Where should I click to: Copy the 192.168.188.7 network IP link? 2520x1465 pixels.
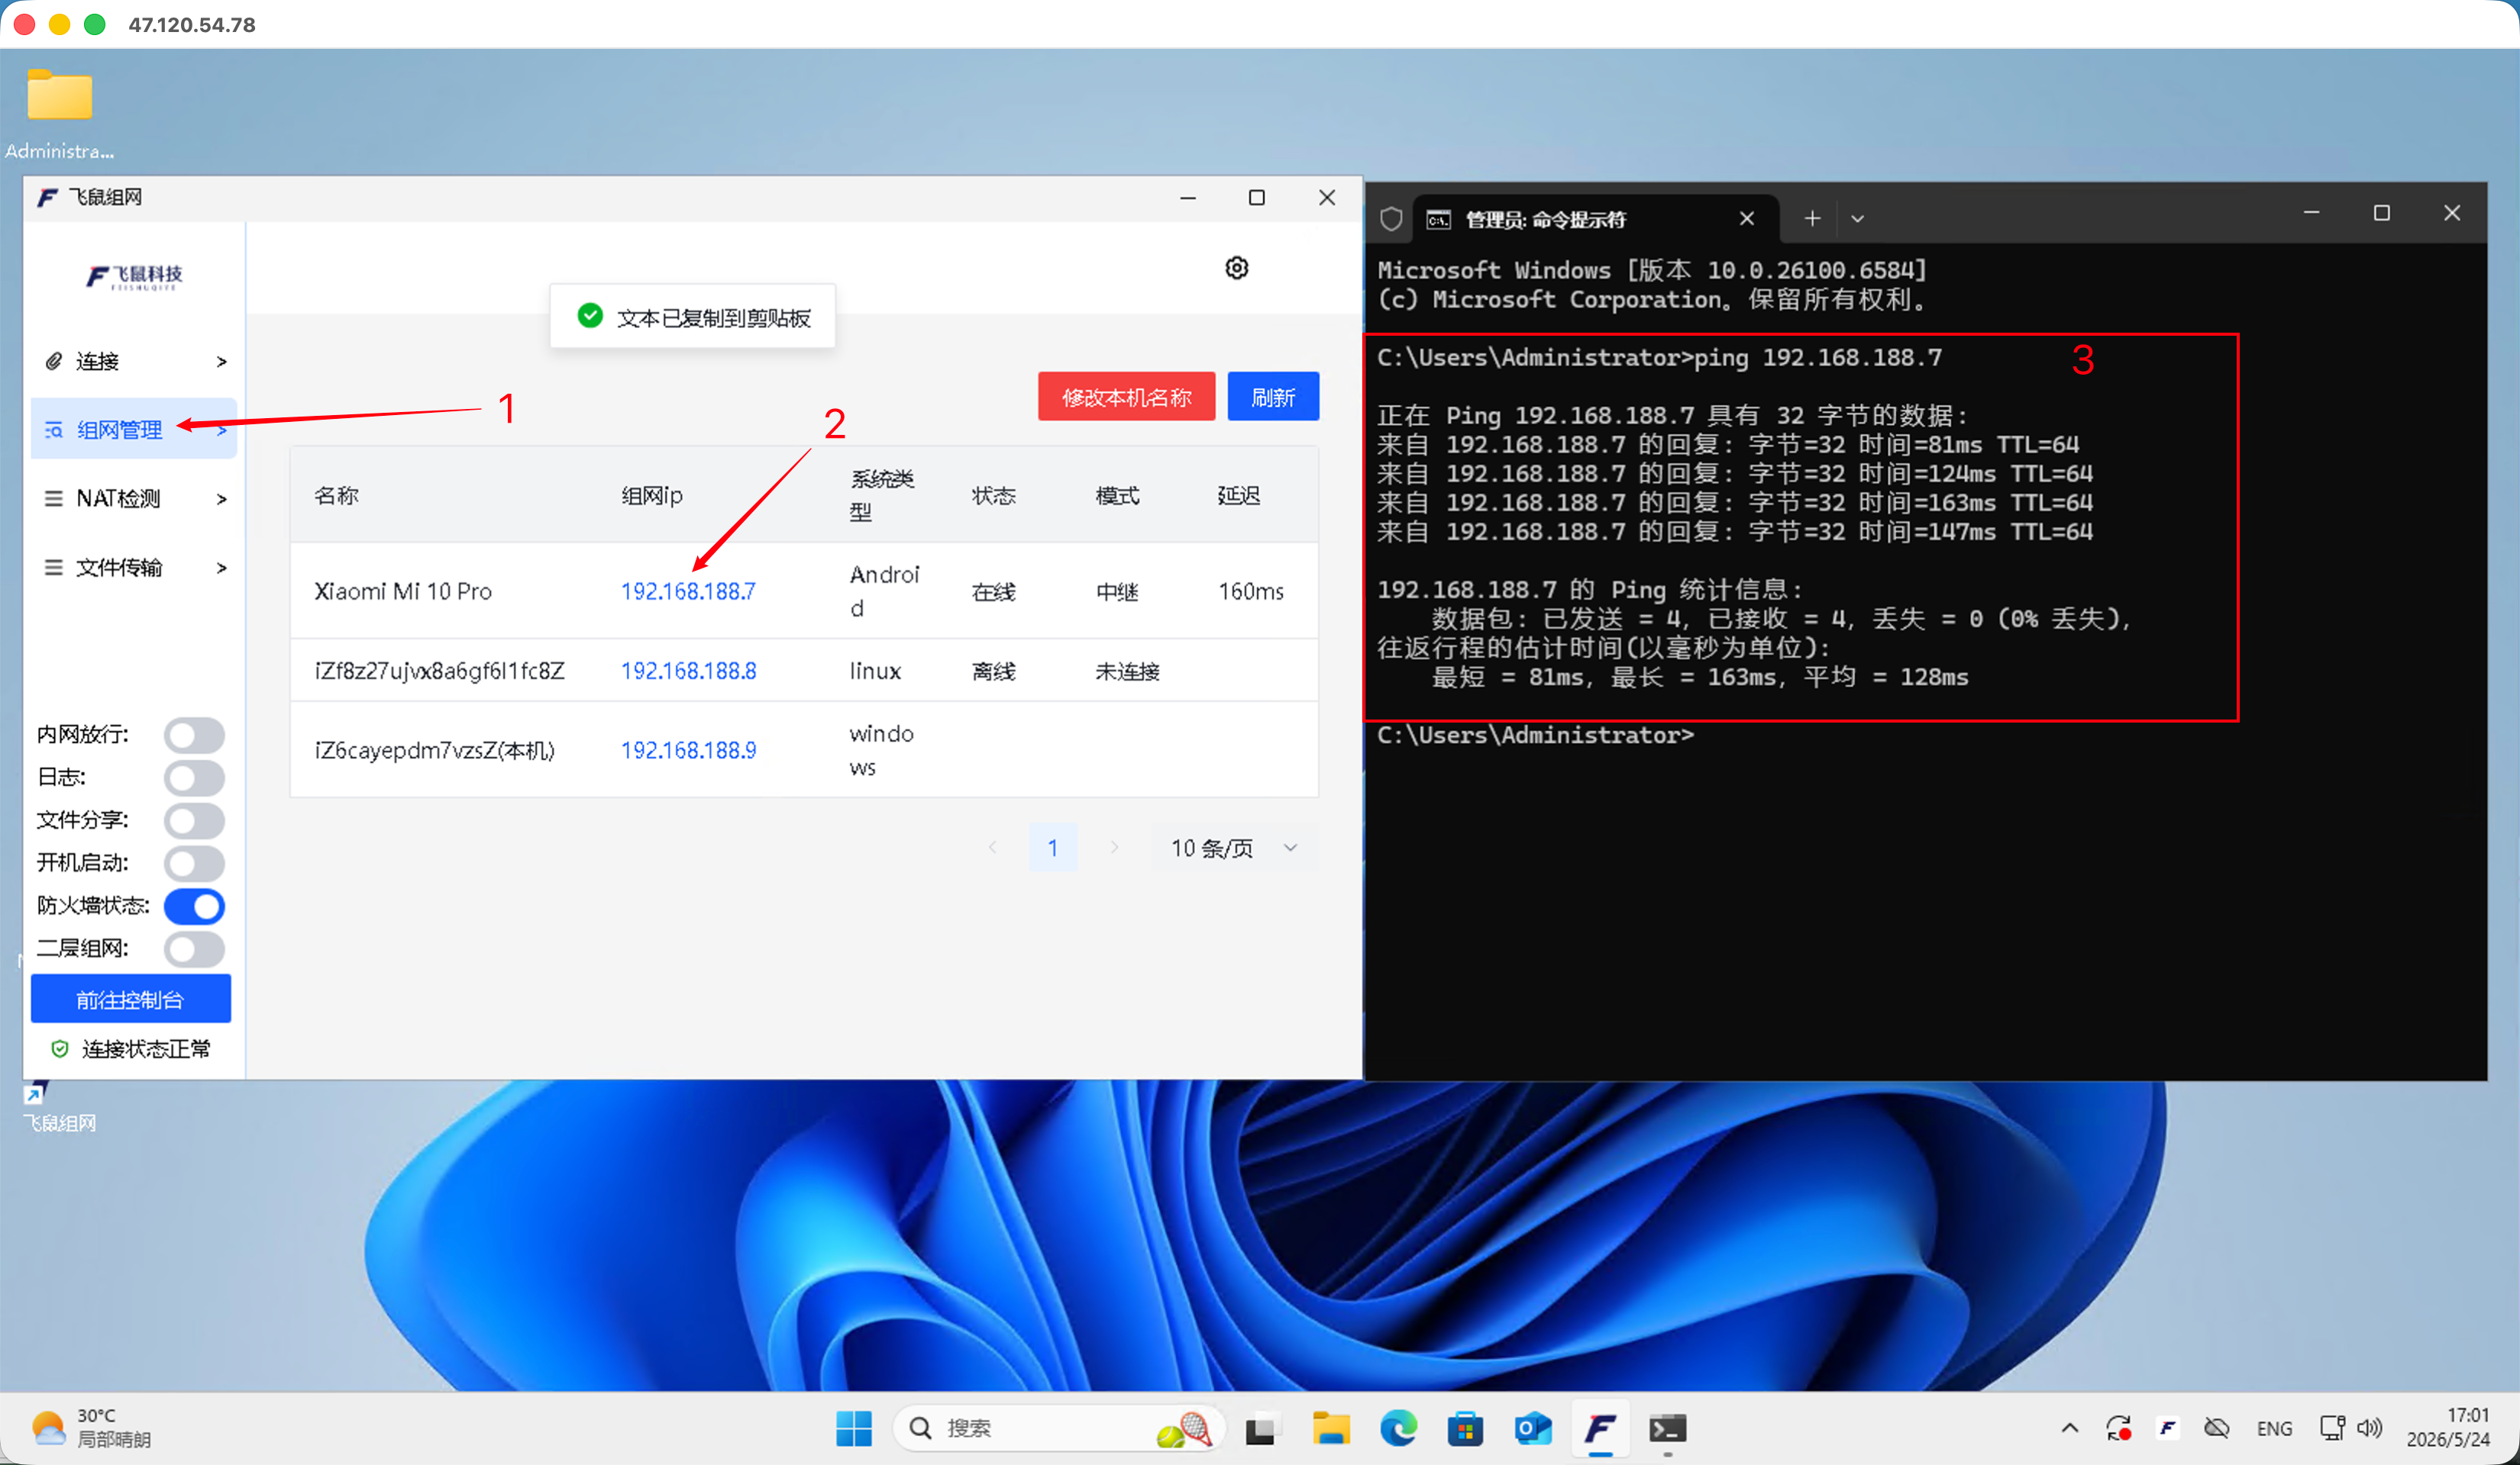(x=688, y=591)
